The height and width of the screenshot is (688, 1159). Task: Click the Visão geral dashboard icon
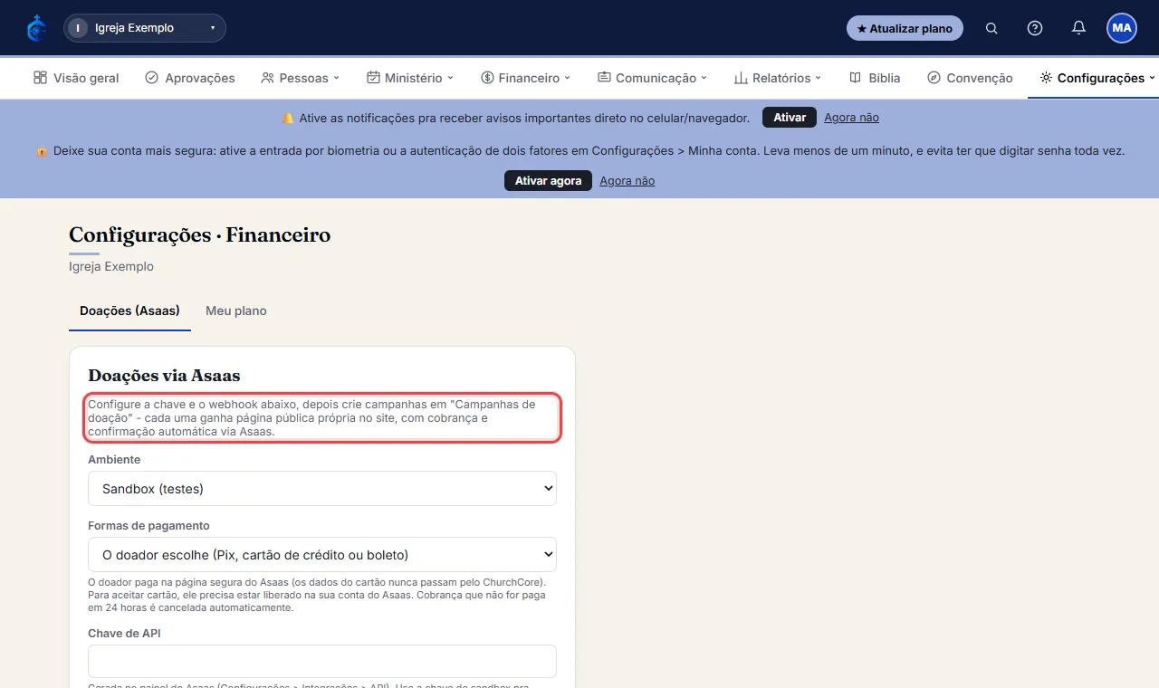coord(40,78)
